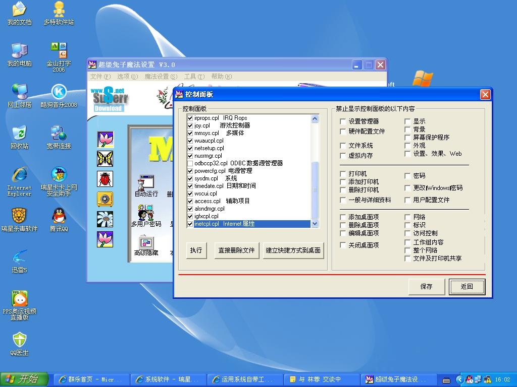Close the 控制面板 dialog
Screen dimensions: 517x387
(x=485, y=95)
